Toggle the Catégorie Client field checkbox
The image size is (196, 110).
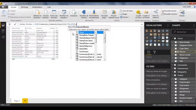coord(175,46)
